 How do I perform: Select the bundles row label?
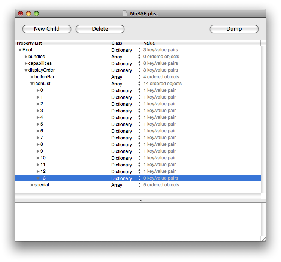click(x=37, y=57)
